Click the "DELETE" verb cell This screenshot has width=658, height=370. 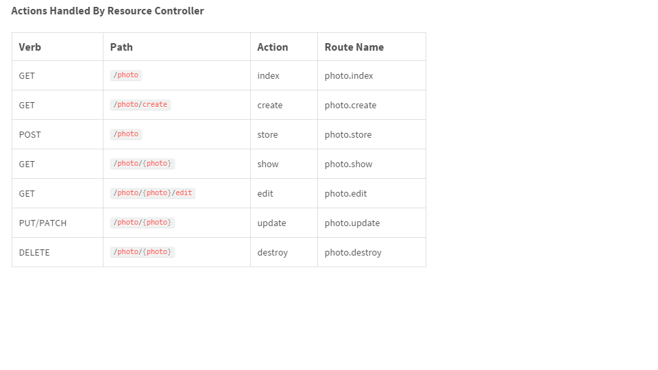(x=34, y=253)
